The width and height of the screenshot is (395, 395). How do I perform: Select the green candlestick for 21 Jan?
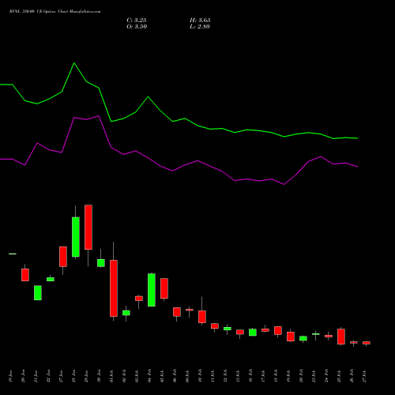(x=38, y=293)
